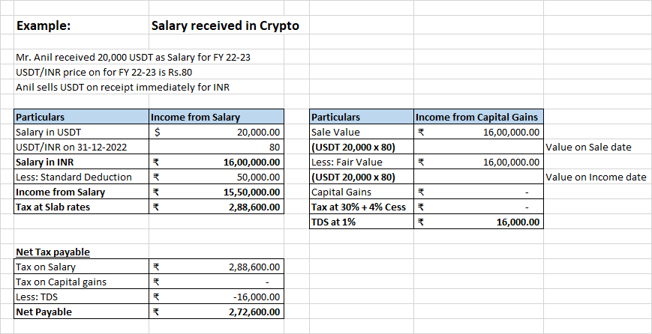Select the "Net Tax payable" underlined heading
This screenshot has width=652, height=334.
tap(53, 252)
